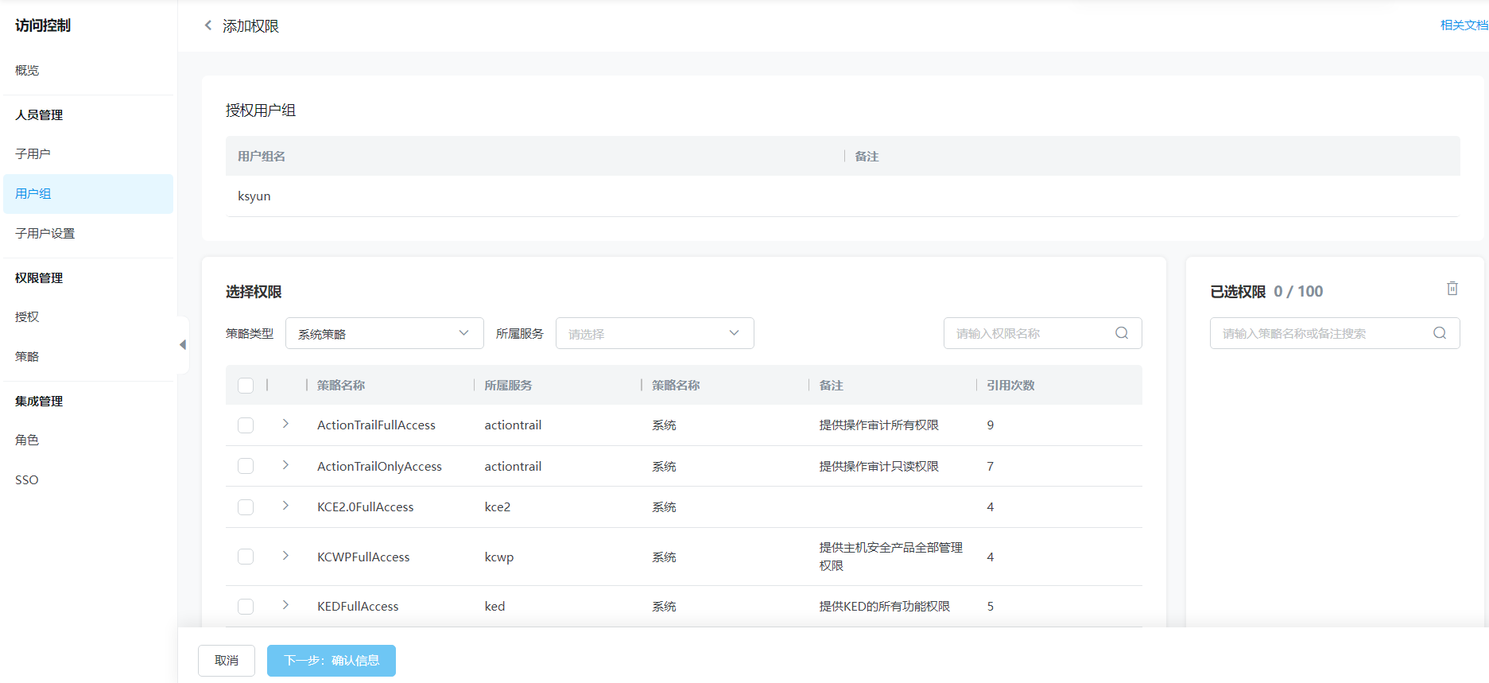Expand the KEDFullAccess policy row
Viewport: 1489px width, 683px height.
click(285, 605)
